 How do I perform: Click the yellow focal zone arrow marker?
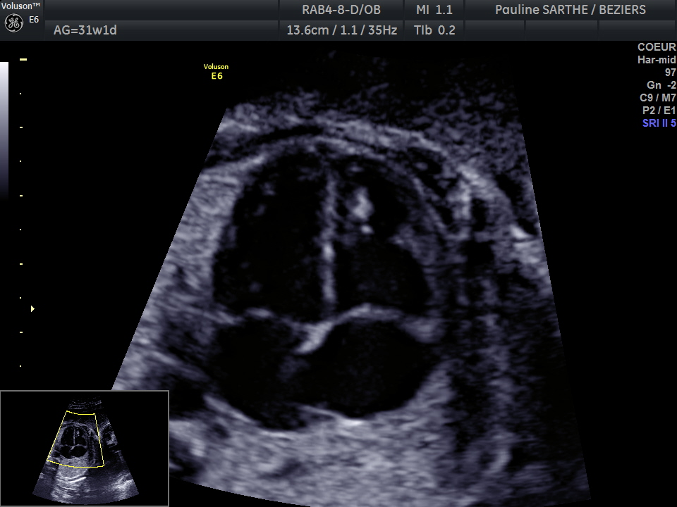click(32, 308)
